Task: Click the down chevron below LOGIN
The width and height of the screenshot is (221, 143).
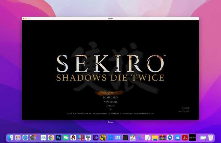Action: coord(110,110)
